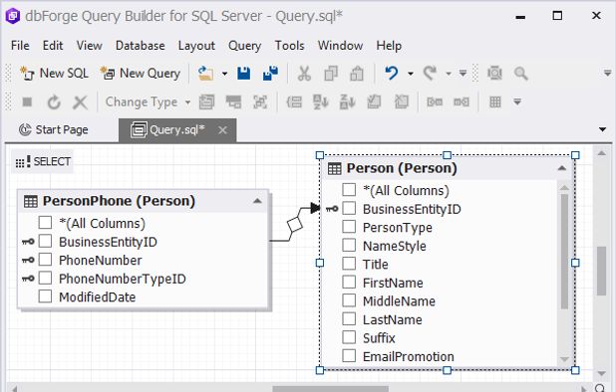Screen dimensions: 616x392
Task: Open the Layout menu
Action: [196, 46]
